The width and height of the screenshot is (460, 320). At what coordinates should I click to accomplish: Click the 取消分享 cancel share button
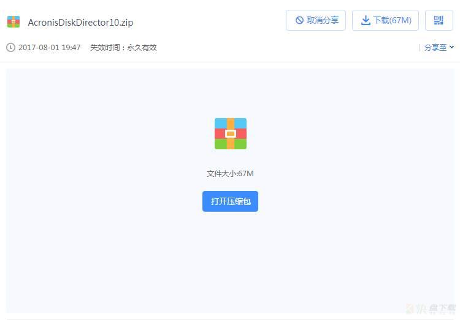316,20
